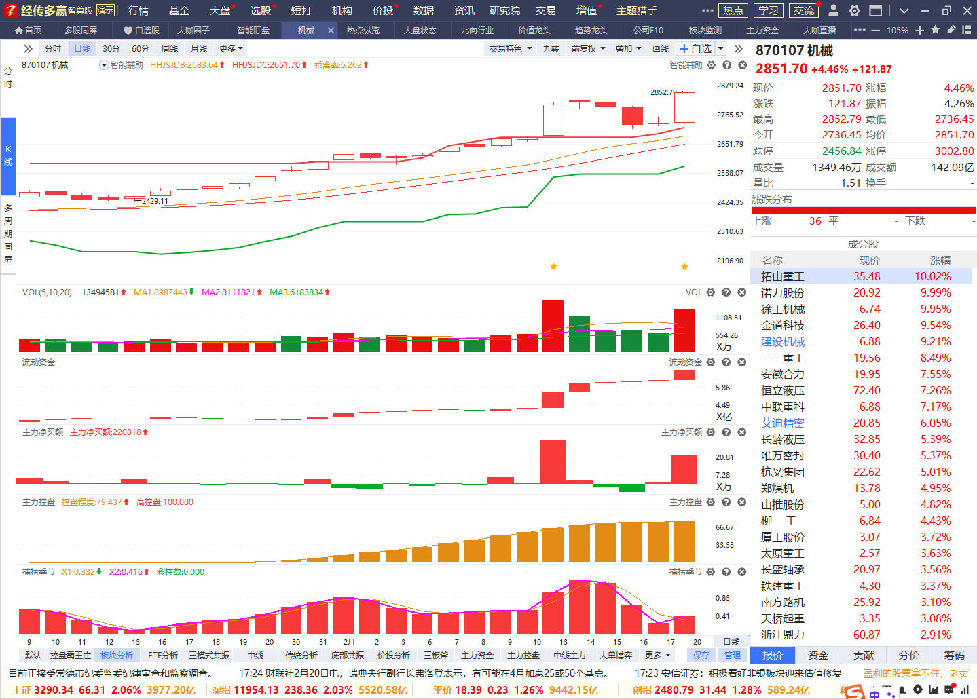Switch to 分时 vertical side tab
Viewport: 977px width, 699px height.
pyautogui.click(x=8, y=77)
